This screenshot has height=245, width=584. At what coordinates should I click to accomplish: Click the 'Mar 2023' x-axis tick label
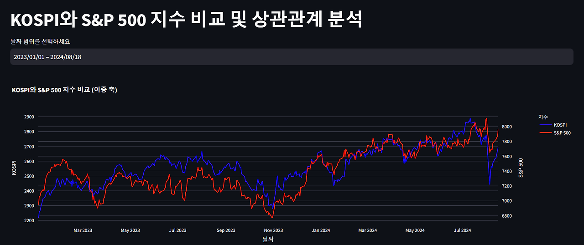(83, 230)
